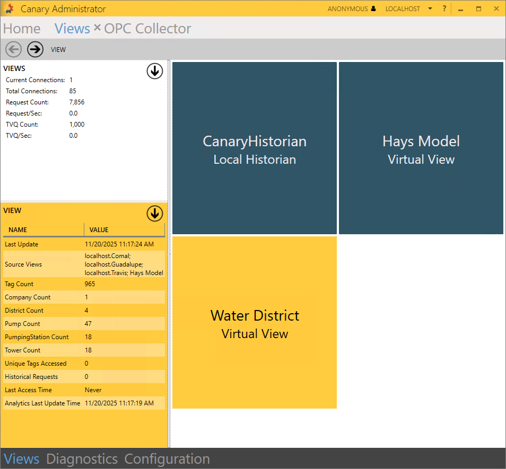Select the CanaryHistorian Local Historian tile
Viewport: 506px width, 469px height.
[x=255, y=148]
